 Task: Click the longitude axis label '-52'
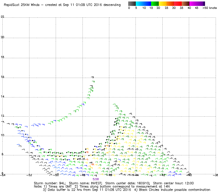point(29,175)
